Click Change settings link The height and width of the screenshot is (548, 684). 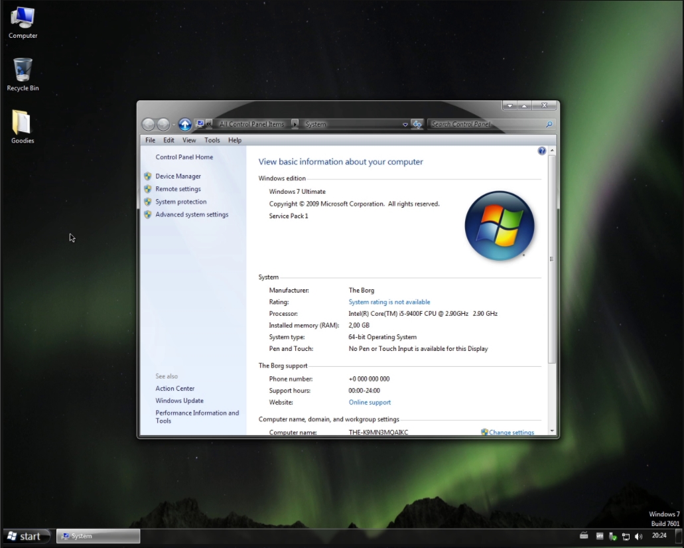click(512, 432)
